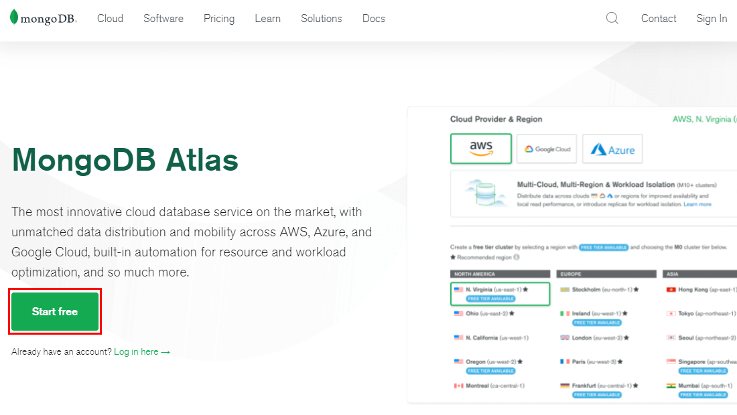Click Learn more in Multi-Cloud description

(x=697, y=204)
